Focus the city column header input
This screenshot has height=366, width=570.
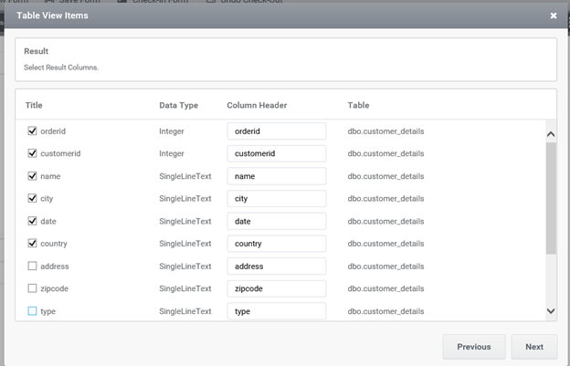pos(276,199)
